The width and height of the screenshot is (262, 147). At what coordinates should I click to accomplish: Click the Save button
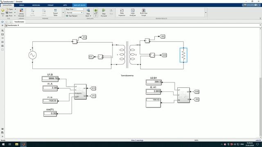9,13
